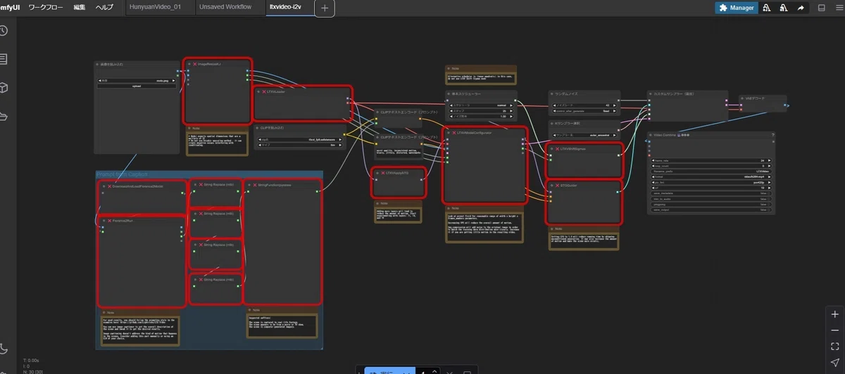This screenshot has height=374, width=845.
Task: Click red X icon on STGGuider node
Action: pyautogui.click(x=558, y=186)
